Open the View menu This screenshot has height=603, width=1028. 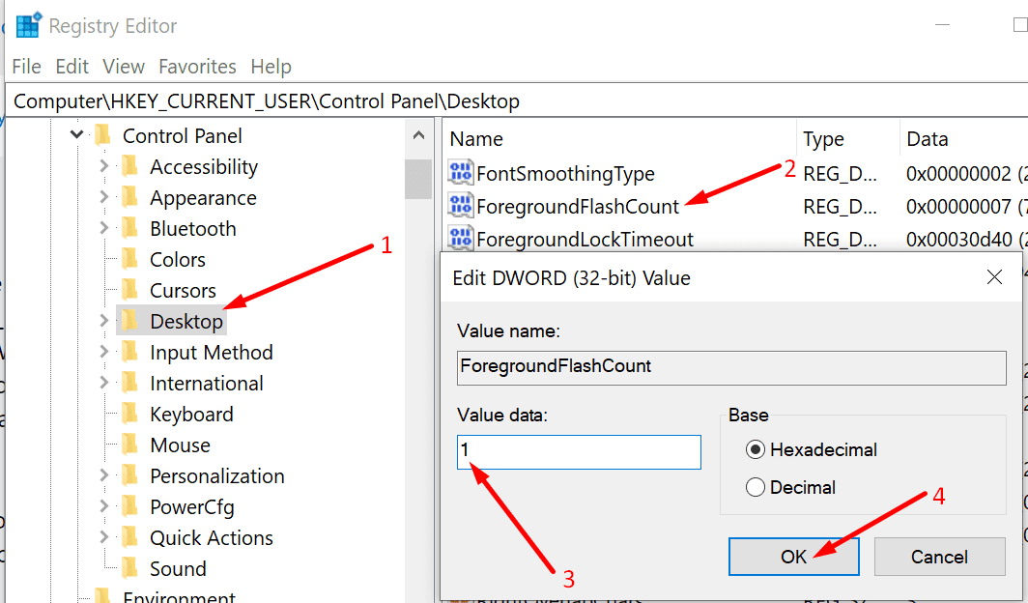point(124,67)
